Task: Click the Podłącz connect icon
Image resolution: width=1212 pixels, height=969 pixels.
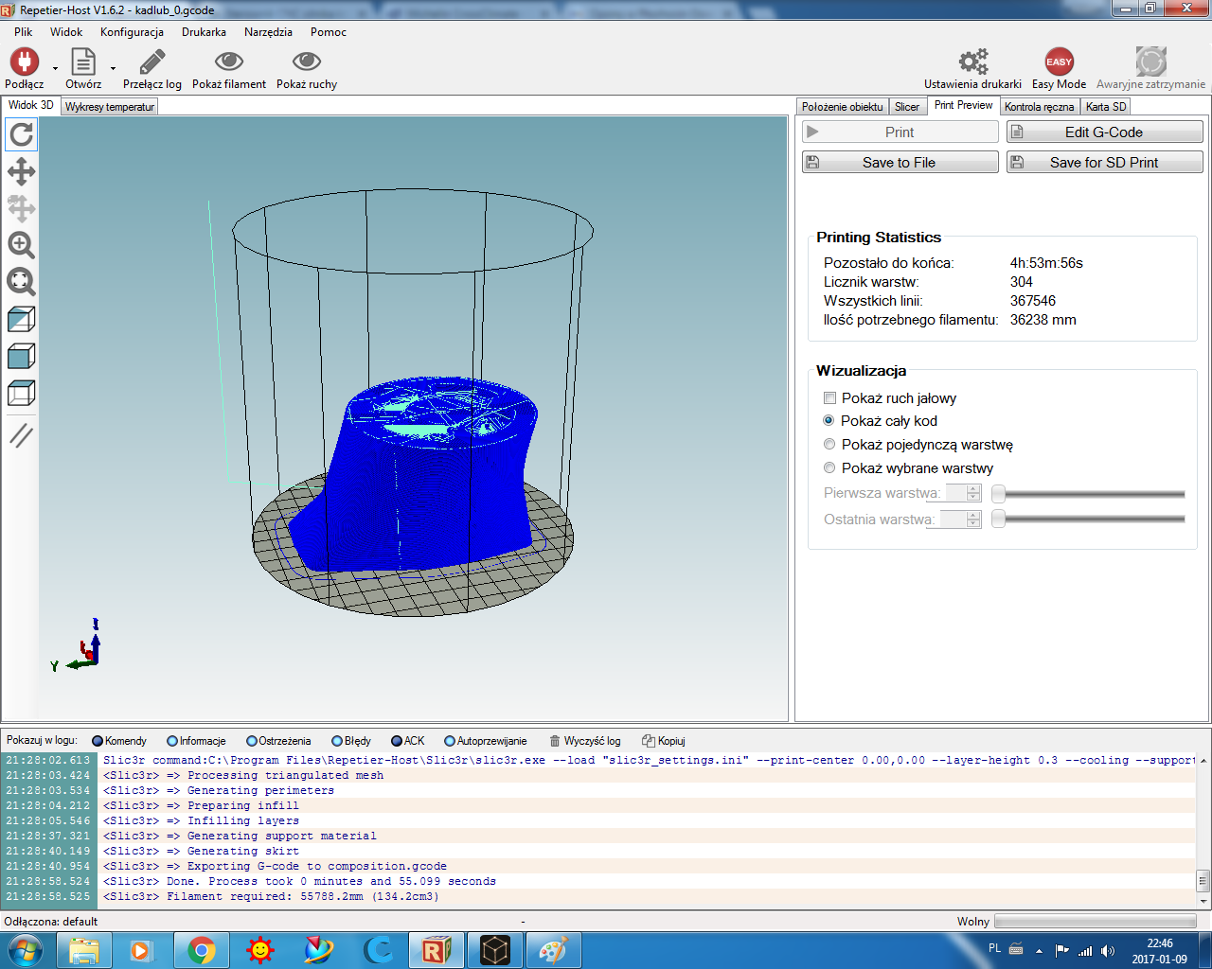Action: (x=24, y=62)
